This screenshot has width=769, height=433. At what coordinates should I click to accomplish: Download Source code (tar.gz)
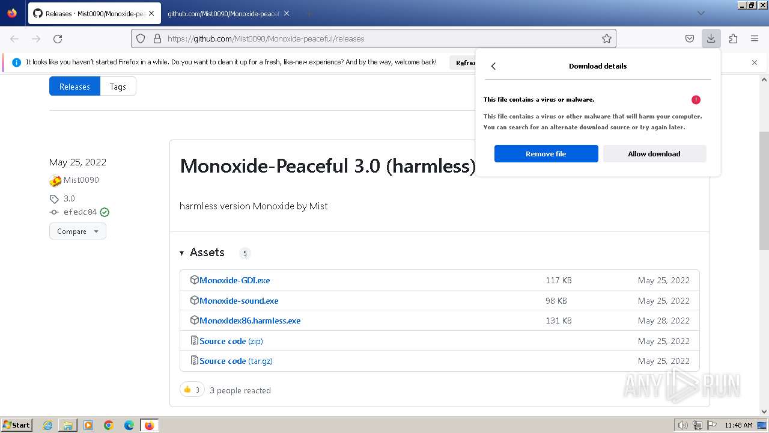(236, 361)
